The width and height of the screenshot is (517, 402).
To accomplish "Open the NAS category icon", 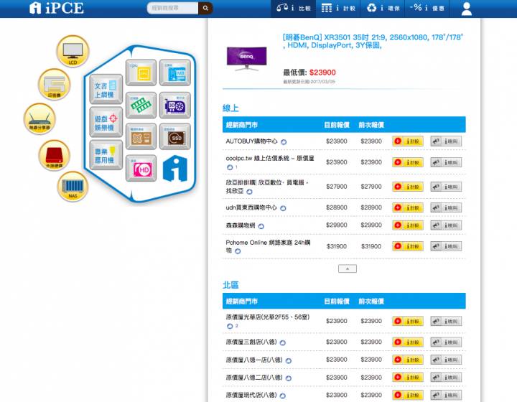I will click(73, 187).
